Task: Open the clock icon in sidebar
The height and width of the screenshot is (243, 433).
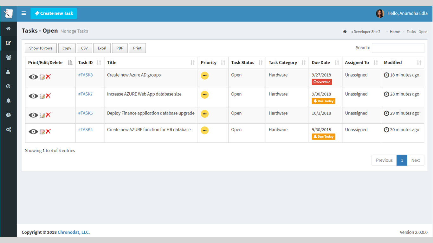Action: click(9, 86)
